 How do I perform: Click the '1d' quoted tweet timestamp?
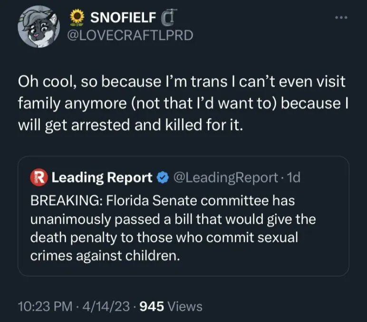click(x=294, y=178)
